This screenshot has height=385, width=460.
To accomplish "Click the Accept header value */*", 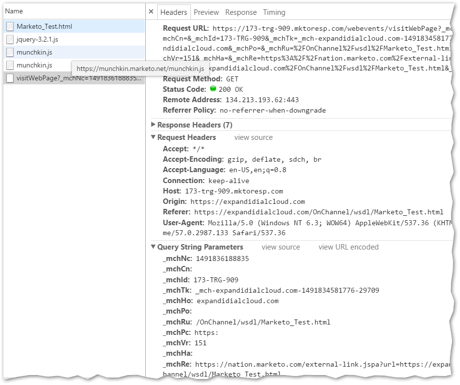I will (x=199, y=149).
